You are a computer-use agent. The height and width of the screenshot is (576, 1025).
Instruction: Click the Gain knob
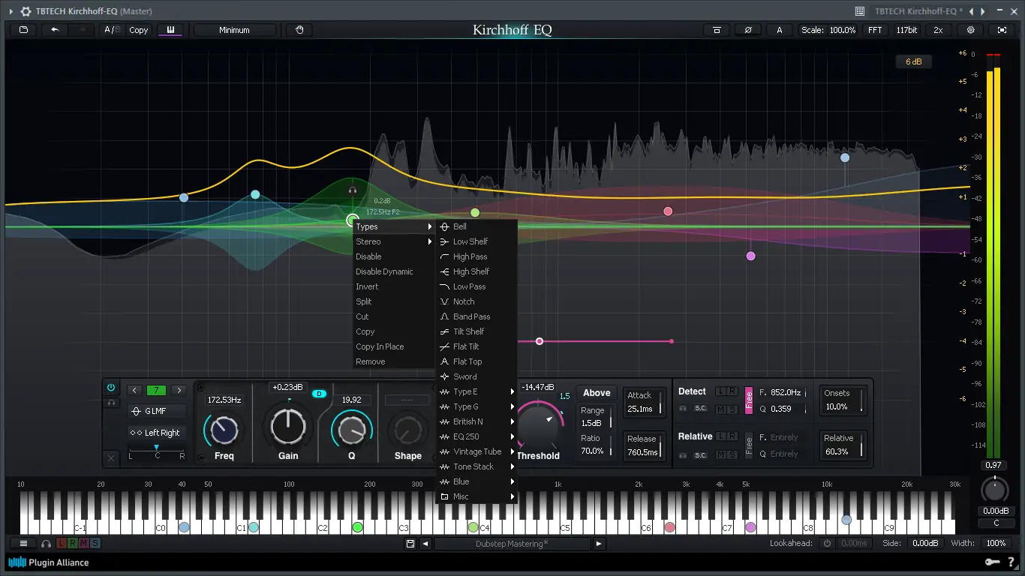(x=288, y=428)
